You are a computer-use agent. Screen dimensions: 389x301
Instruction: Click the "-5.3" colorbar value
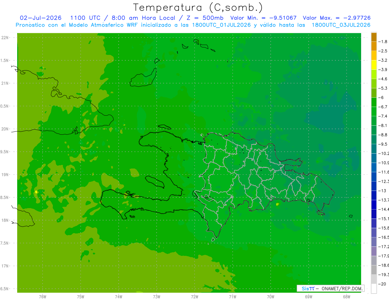pyautogui.click(x=383, y=88)
